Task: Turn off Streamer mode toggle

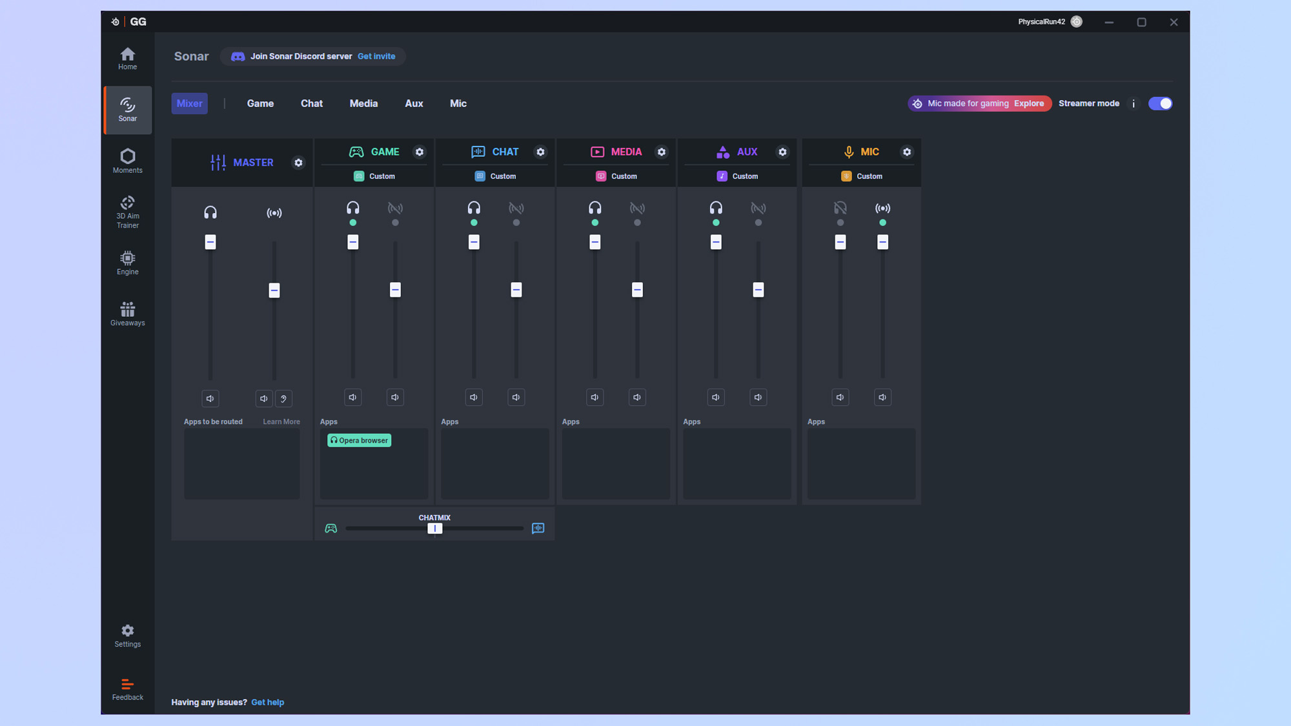Action: 1160,104
